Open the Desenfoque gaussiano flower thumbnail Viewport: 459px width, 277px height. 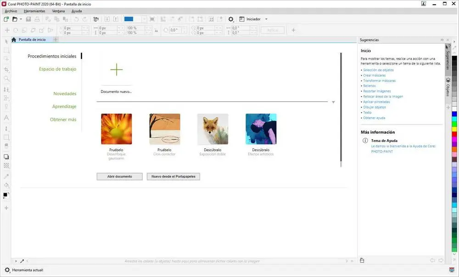[x=117, y=129]
